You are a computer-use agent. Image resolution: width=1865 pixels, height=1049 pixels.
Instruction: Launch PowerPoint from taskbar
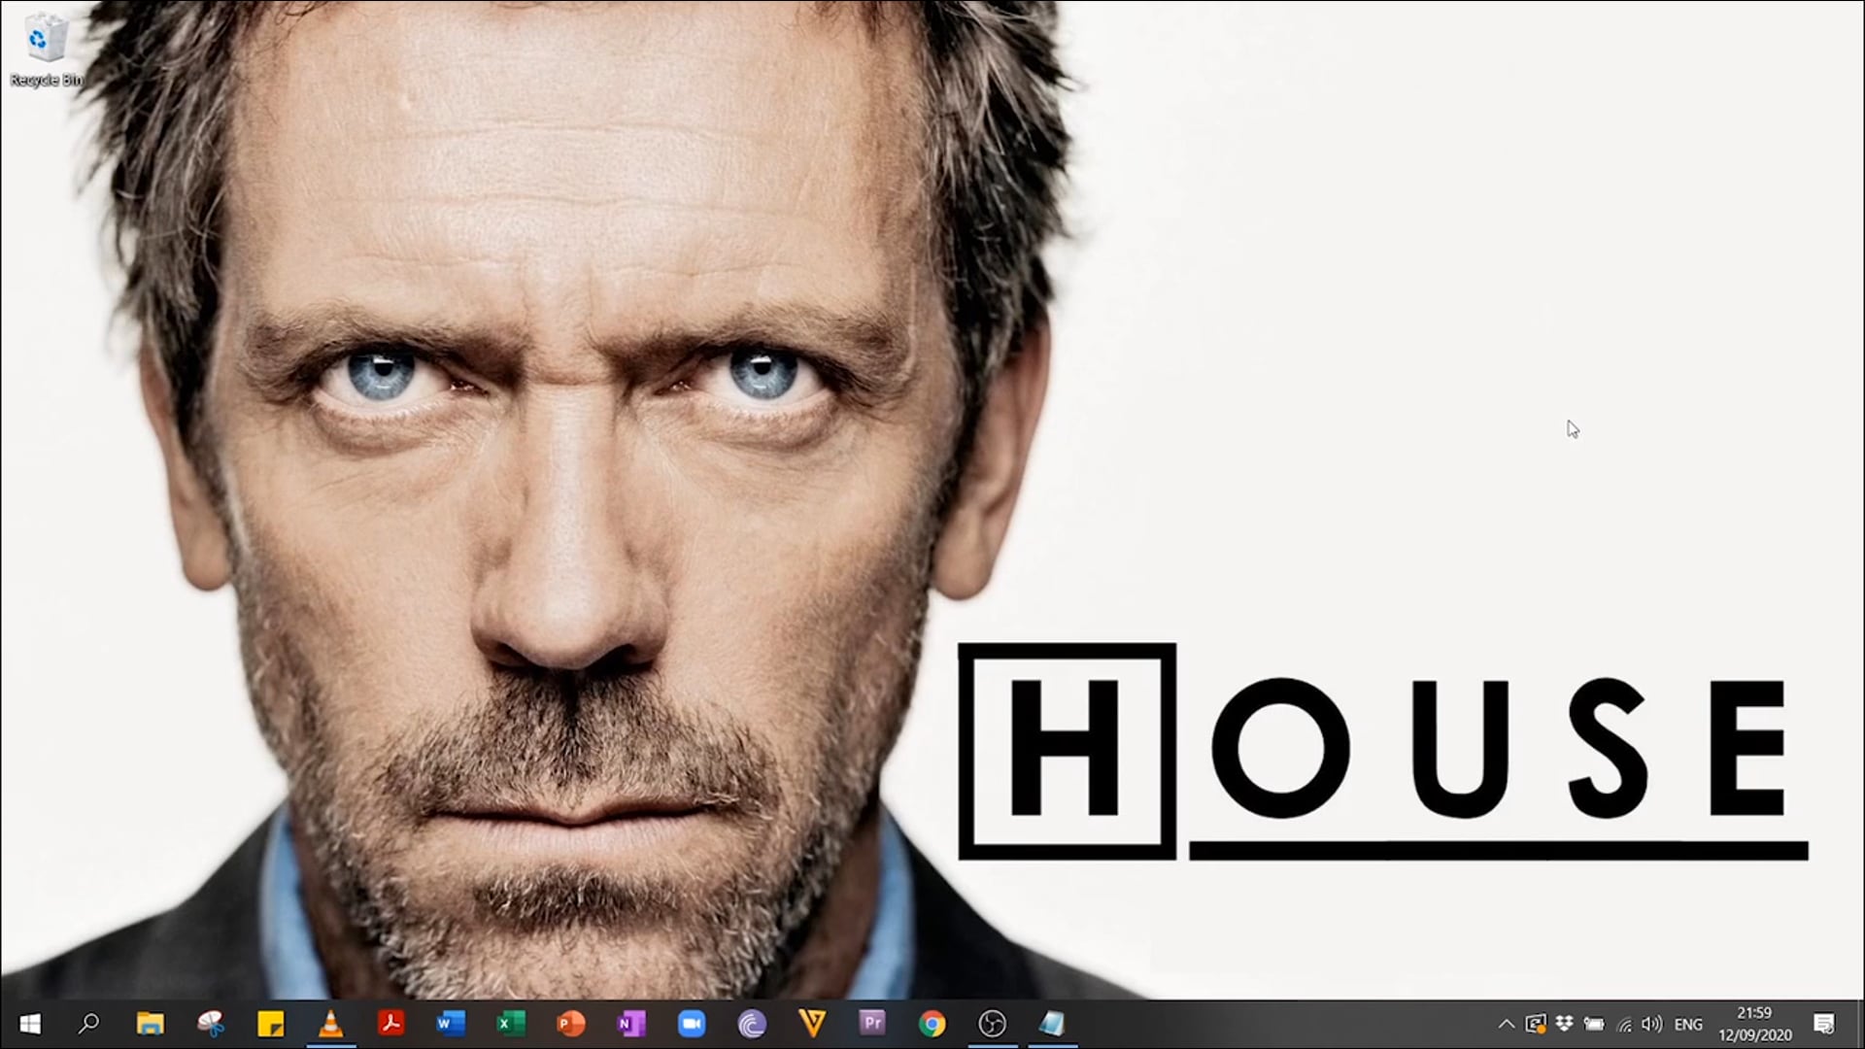click(x=571, y=1024)
